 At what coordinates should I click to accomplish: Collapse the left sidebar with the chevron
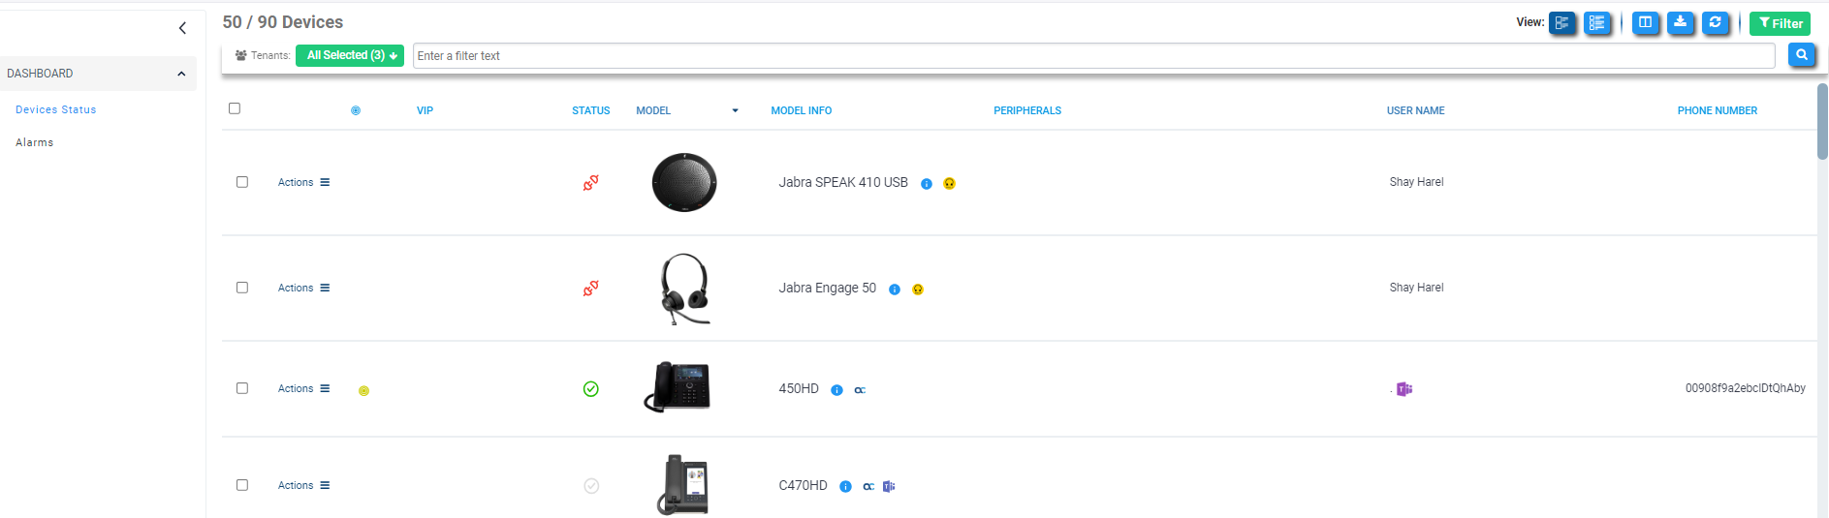(x=182, y=28)
